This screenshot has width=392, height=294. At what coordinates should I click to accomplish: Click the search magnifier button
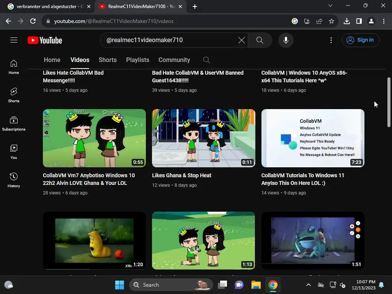[260, 40]
